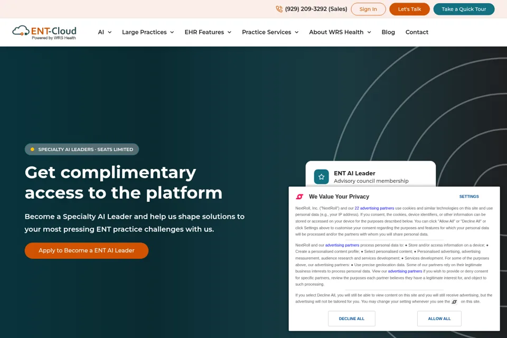
Task: Click 'Advisory council membership' text
Action: click(x=371, y=181)
